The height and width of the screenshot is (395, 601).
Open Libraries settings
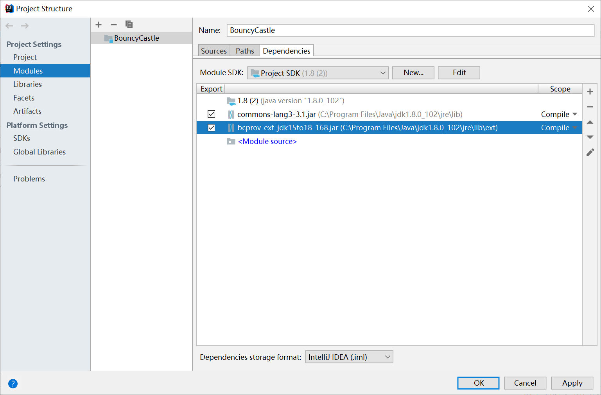[x=27, y=84]
